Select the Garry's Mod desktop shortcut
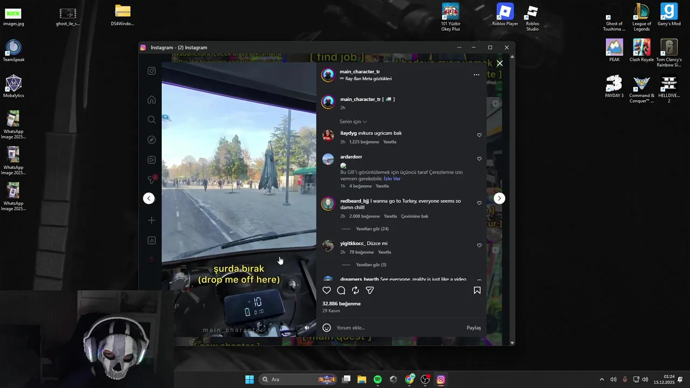The height and width of the screenshot is (388, 690). (x=669, y=15)
